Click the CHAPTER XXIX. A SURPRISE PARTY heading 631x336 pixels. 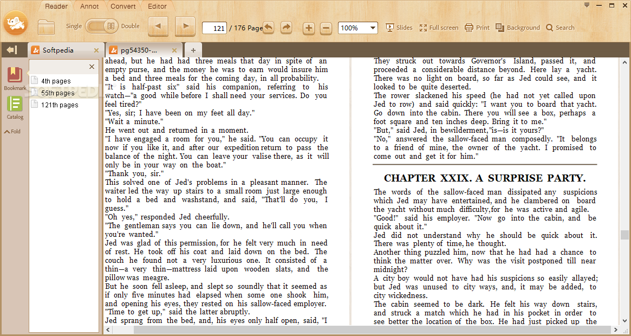(485, 178)
